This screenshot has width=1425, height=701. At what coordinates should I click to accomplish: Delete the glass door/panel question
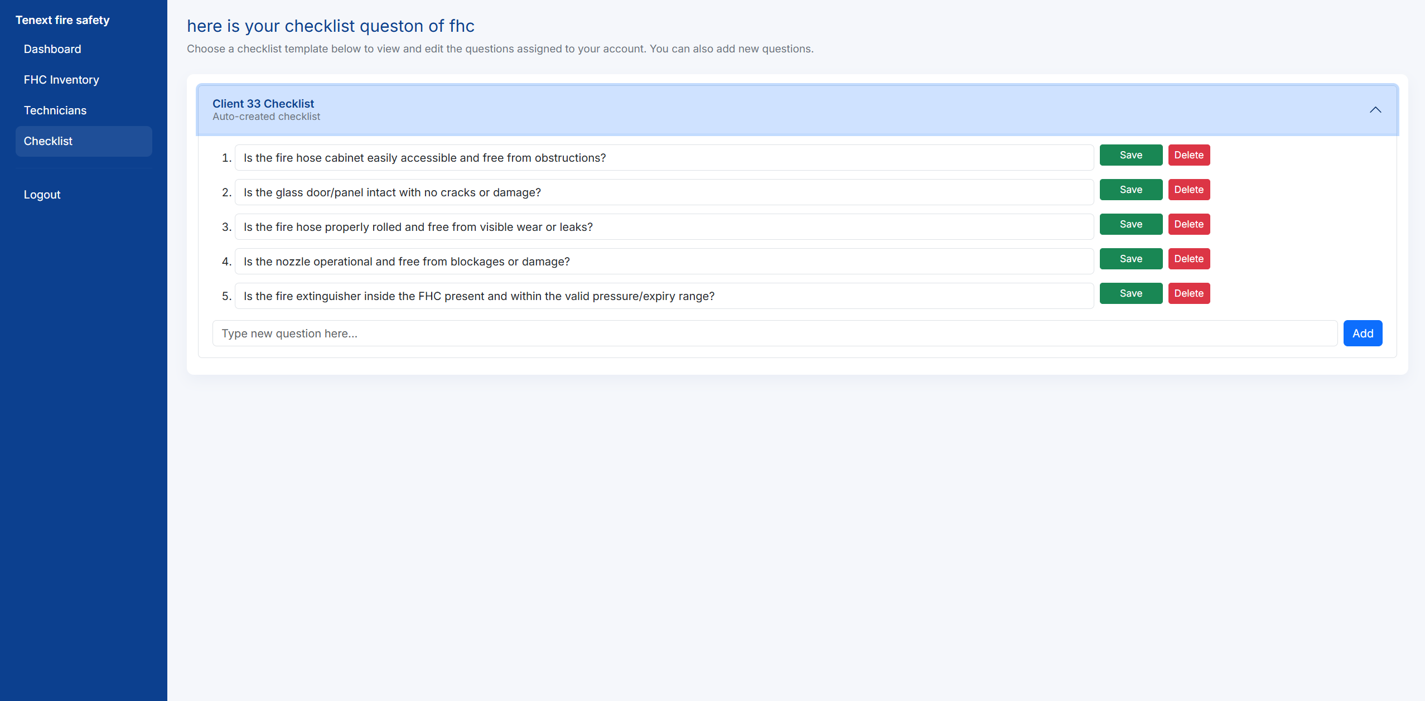tap(1189, 190)
